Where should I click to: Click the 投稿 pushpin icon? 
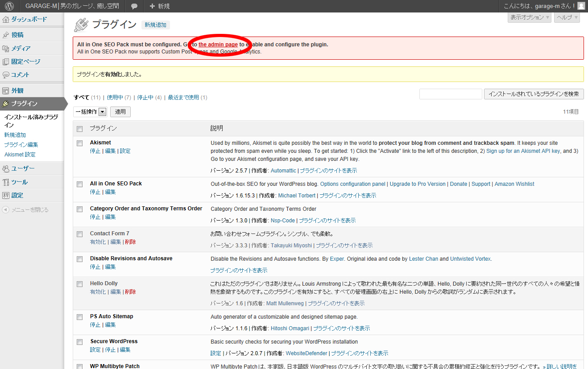click(6, 35)
